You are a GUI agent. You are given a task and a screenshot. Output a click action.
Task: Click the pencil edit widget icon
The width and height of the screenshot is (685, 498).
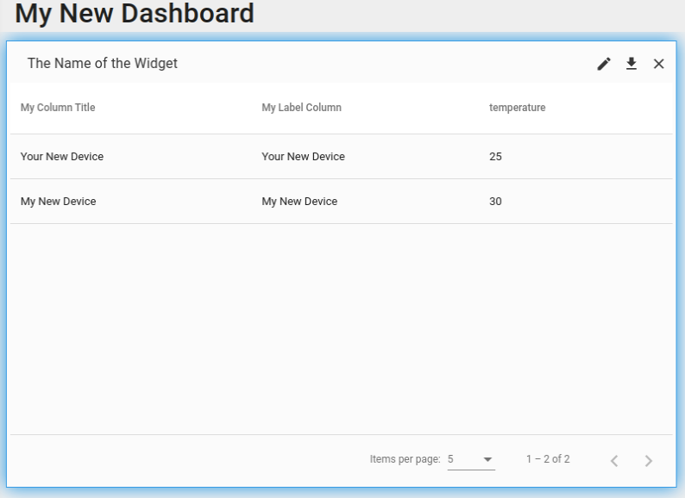(604, 64)
